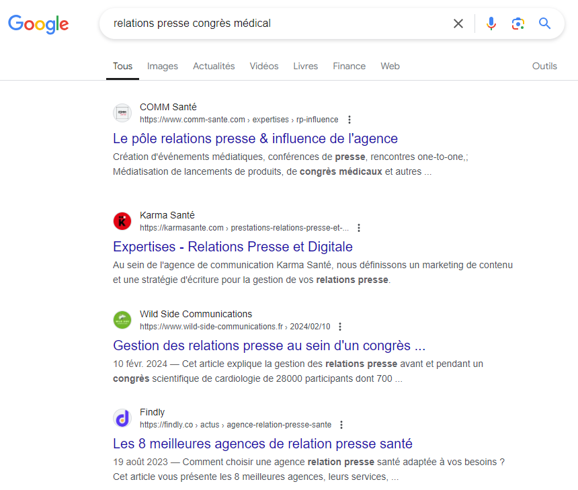
Task: Open the Vidéos tab
Action: coord(264,67)
